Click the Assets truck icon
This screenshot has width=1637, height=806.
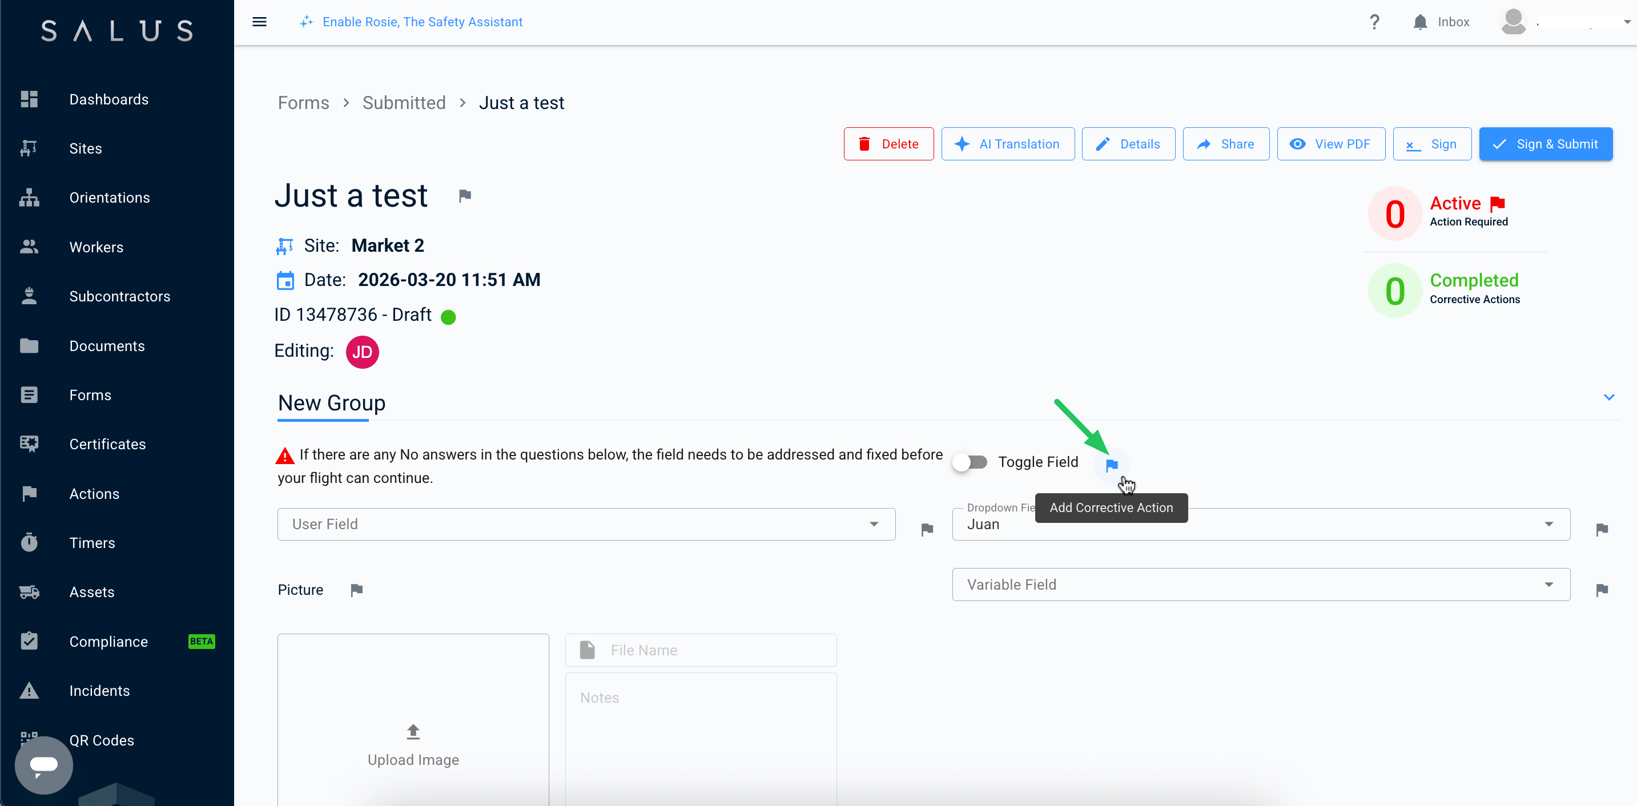coord(29,592)
